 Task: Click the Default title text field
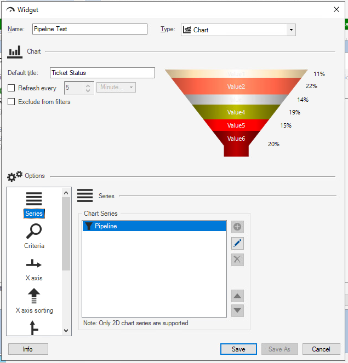pos(102,73)
